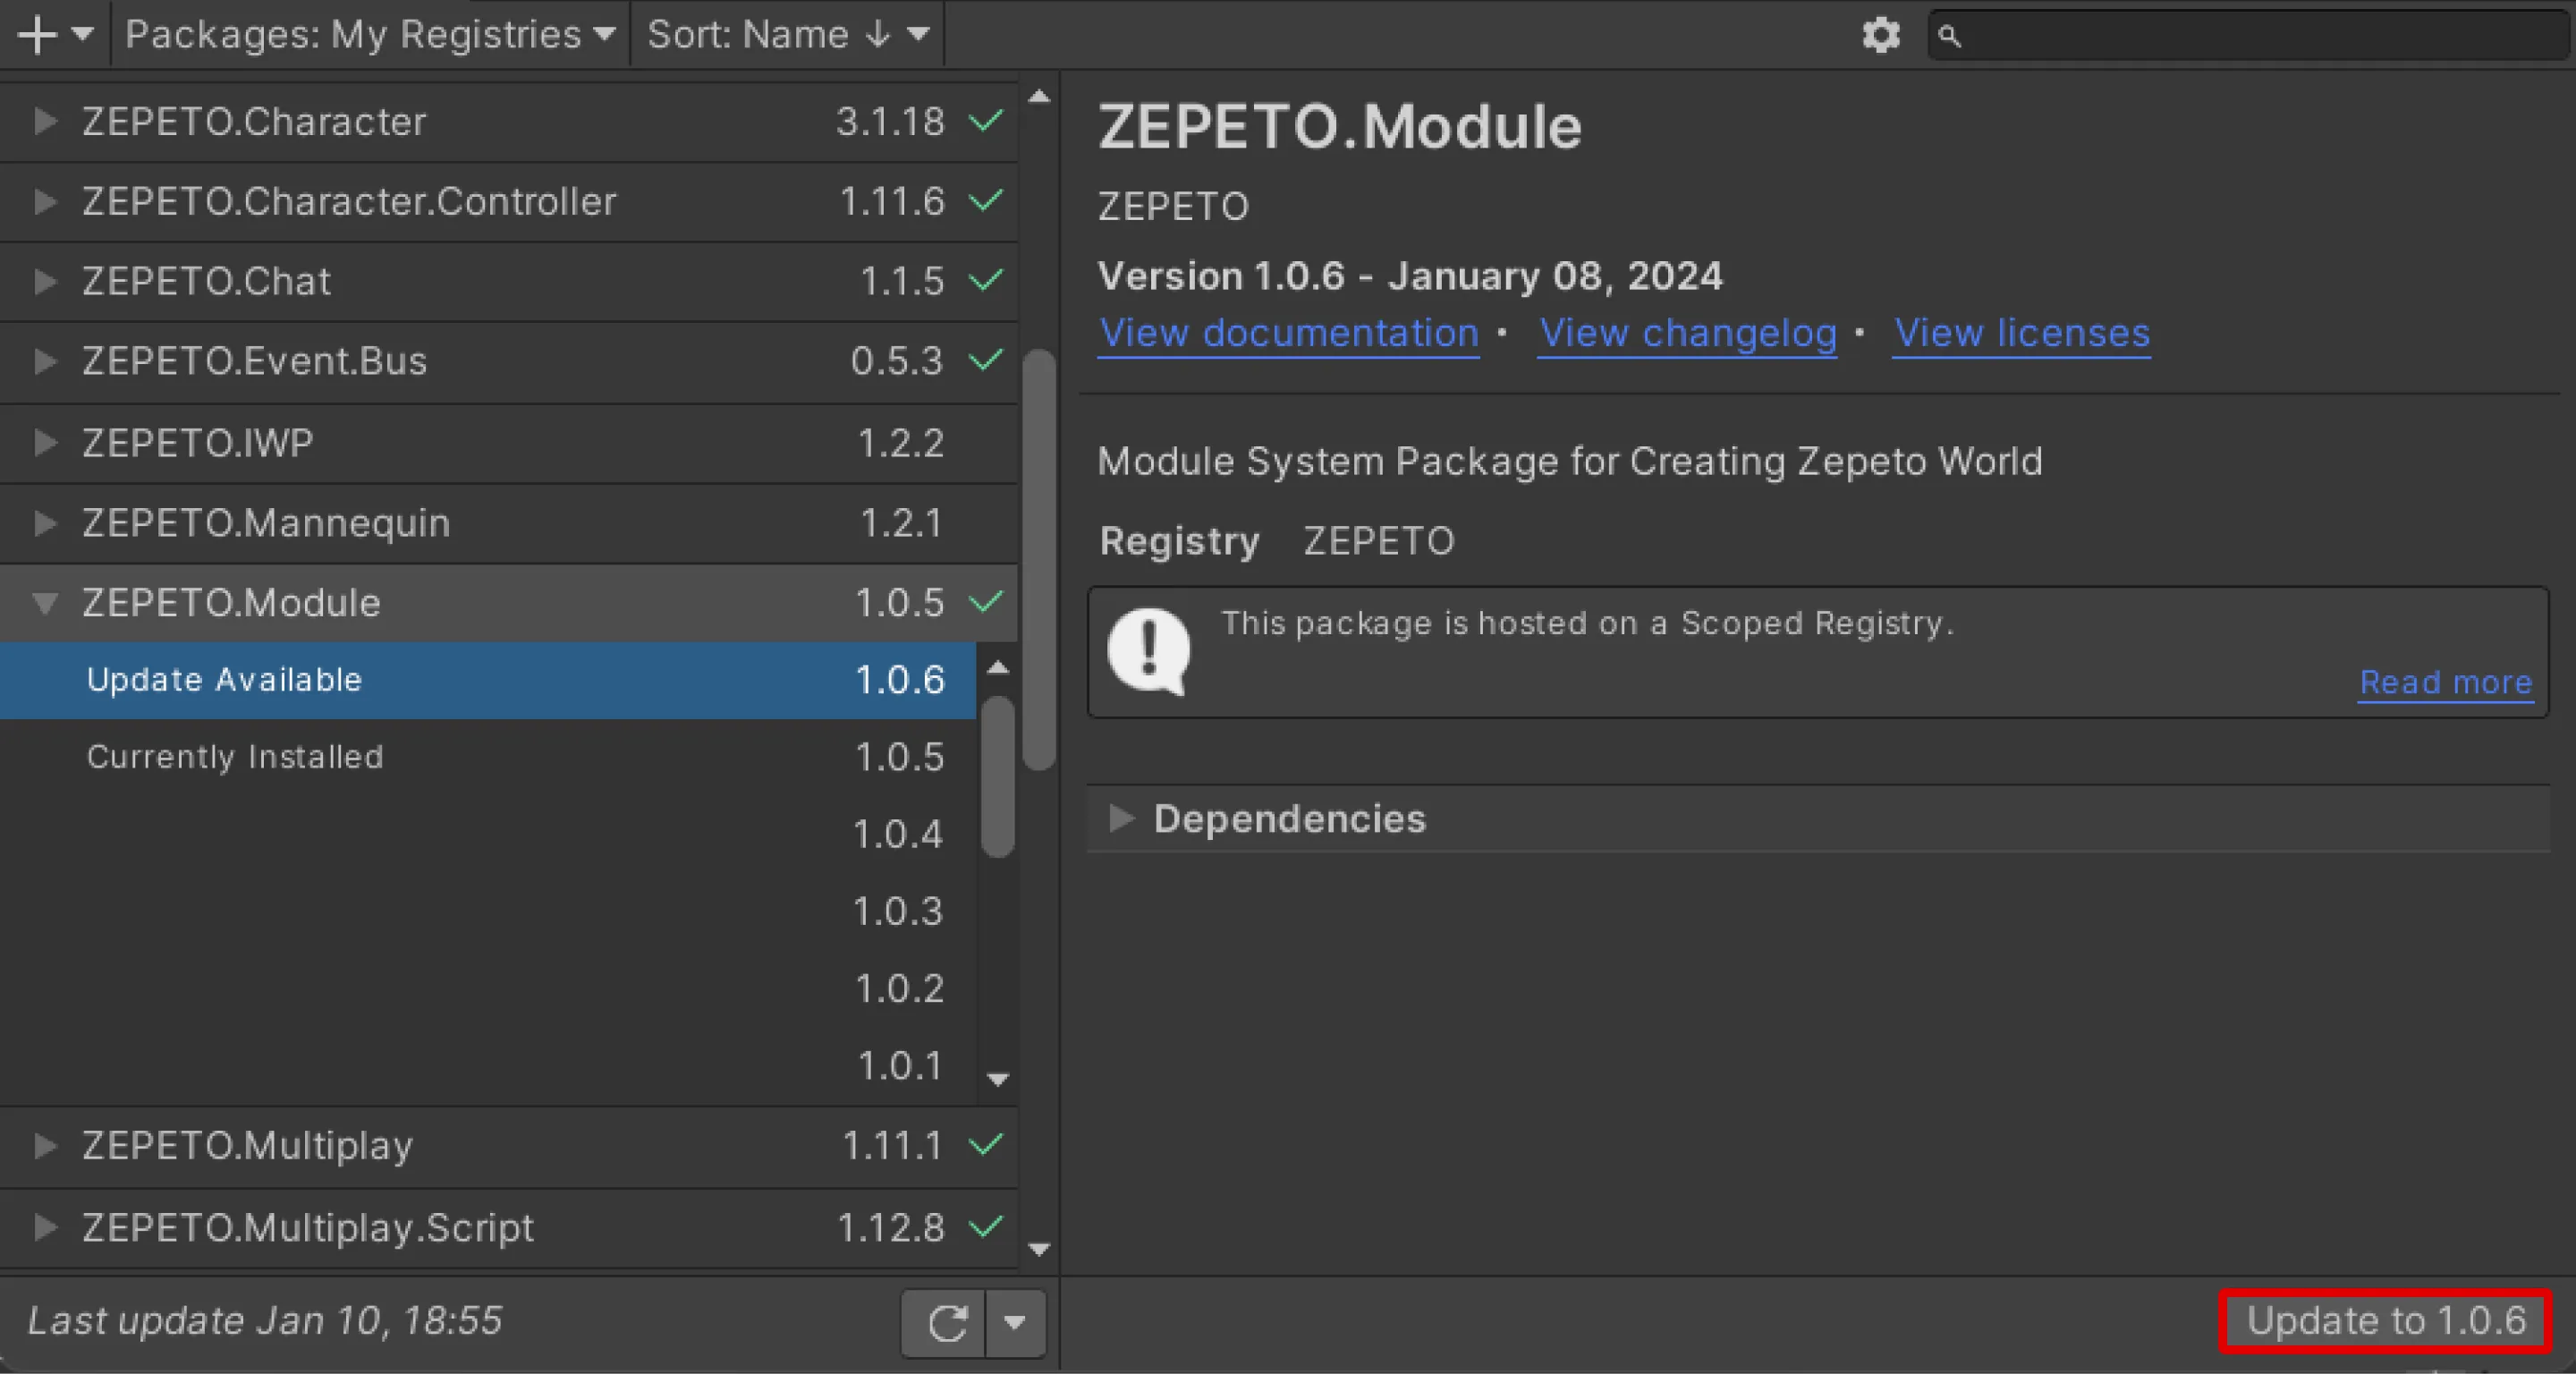Open the View documentation link
The image size is (2576, 1374).
pos(1288,333)
